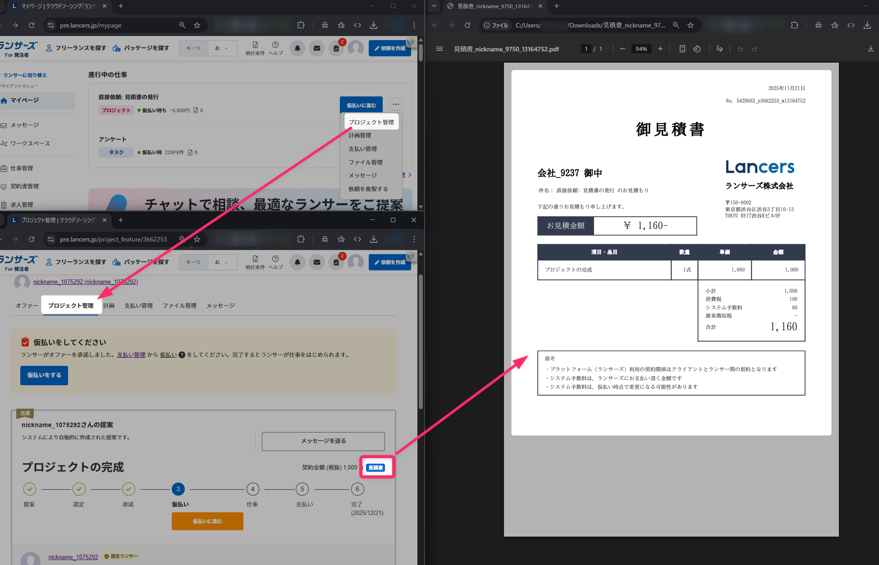Viewport: 879px width, 565px height.
Task: Download the PDF from viewer toolbar
Action: (x=870, y=49)
